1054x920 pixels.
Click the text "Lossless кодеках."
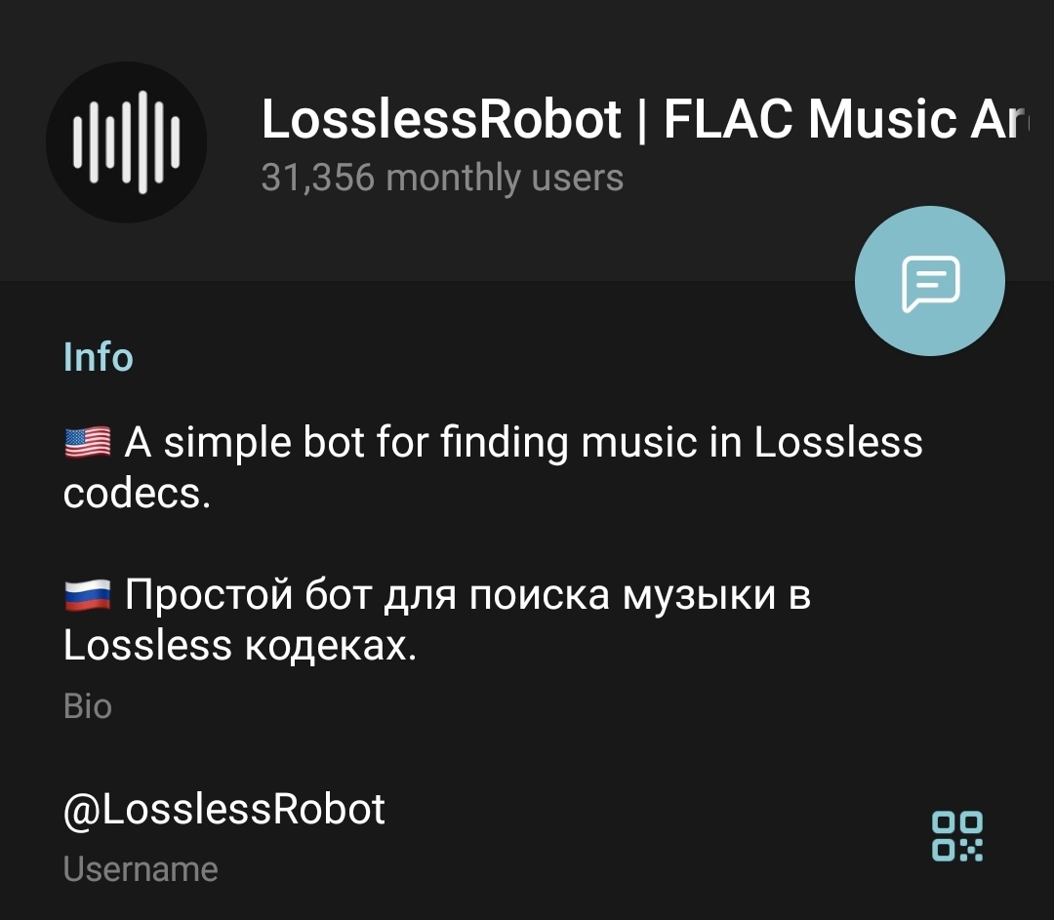(x=240, y=646)
